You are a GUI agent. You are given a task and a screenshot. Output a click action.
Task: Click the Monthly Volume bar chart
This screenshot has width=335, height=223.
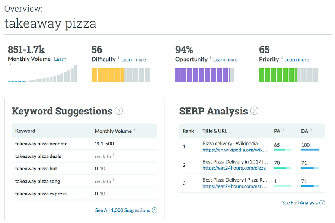[x=42, y=74]
